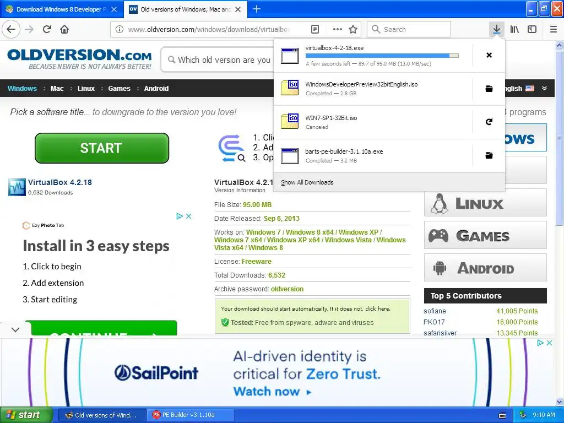Select Old versions of Wind... taskbar button
564x423 pixels.
102,415
